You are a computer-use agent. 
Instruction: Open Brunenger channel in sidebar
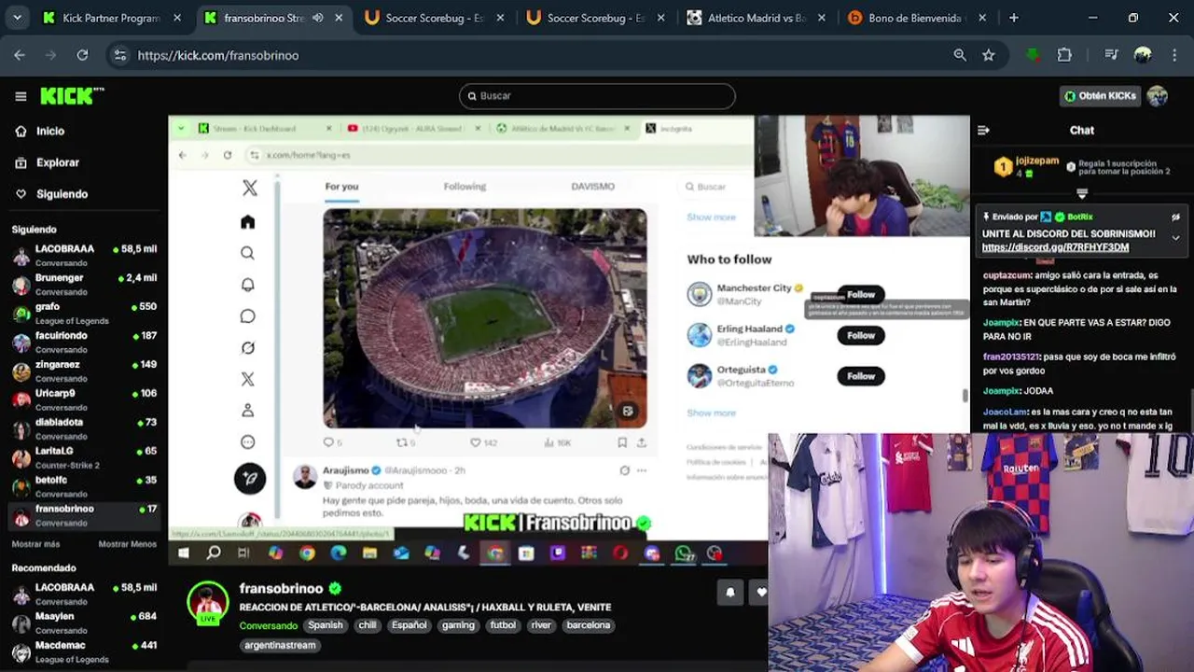pos(84,284)
